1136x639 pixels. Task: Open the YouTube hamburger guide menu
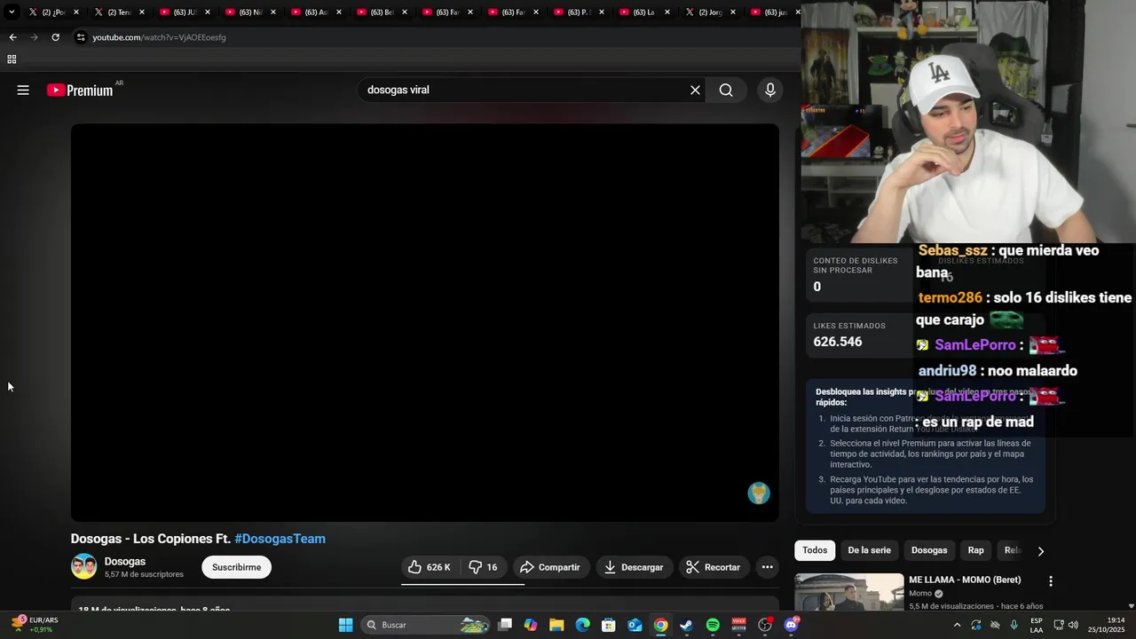23,90
